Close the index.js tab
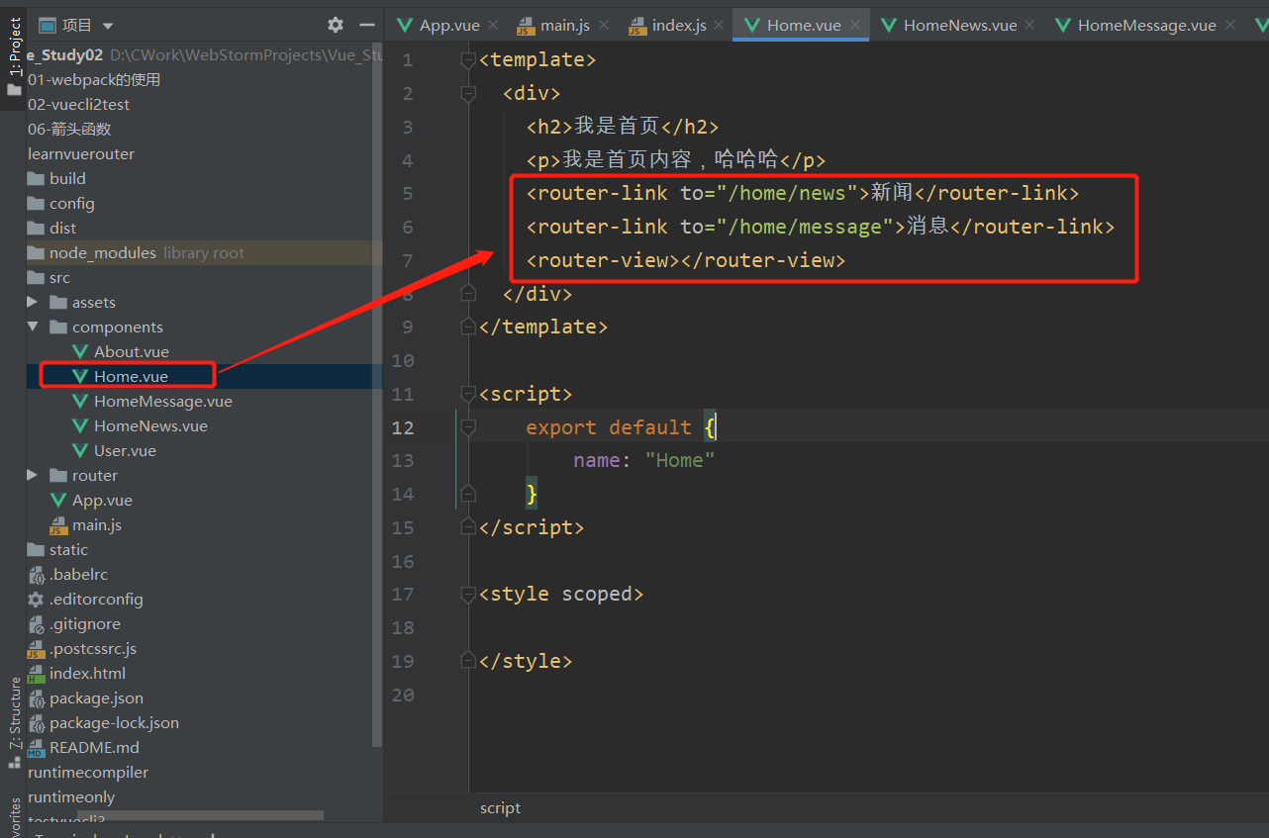 [x=720, y=25]
